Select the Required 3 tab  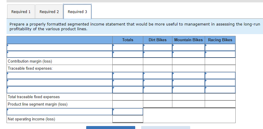[77, 12]
